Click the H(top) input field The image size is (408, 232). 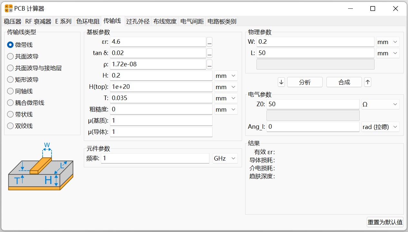coord(161,87)
